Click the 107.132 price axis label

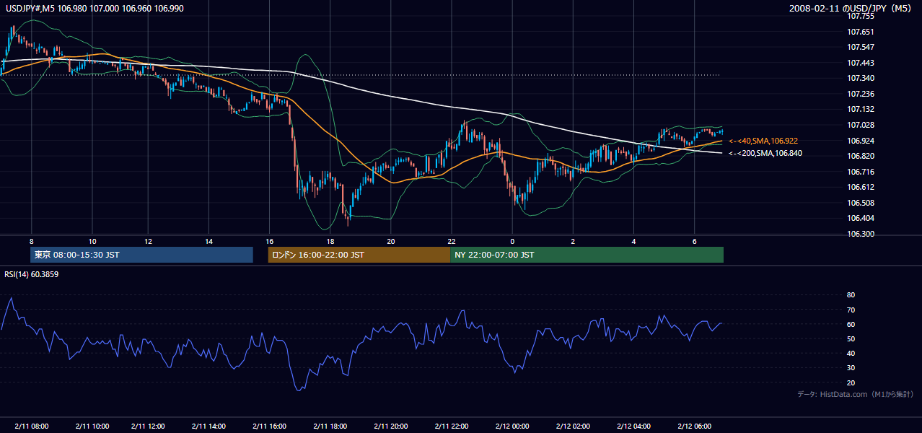[860, 109]
